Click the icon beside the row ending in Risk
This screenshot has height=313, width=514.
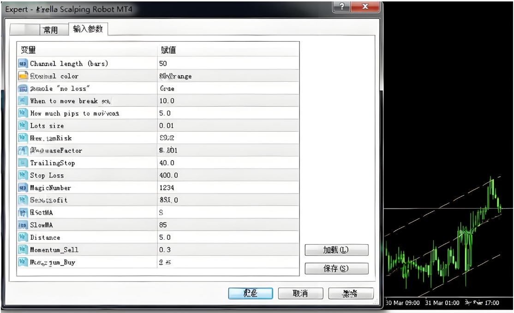point(22,138)
